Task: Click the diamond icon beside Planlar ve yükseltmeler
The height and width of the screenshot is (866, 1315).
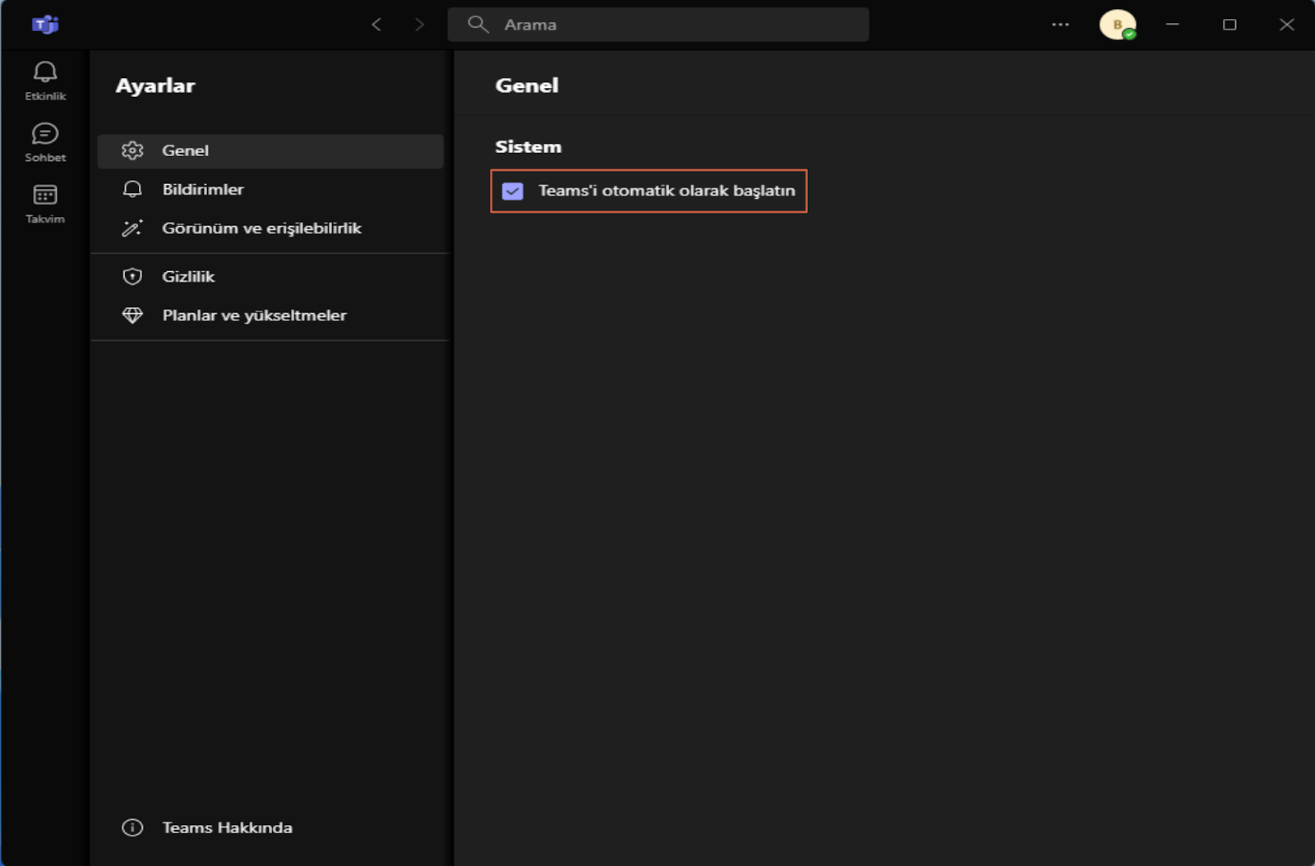Action: [132, 316]
